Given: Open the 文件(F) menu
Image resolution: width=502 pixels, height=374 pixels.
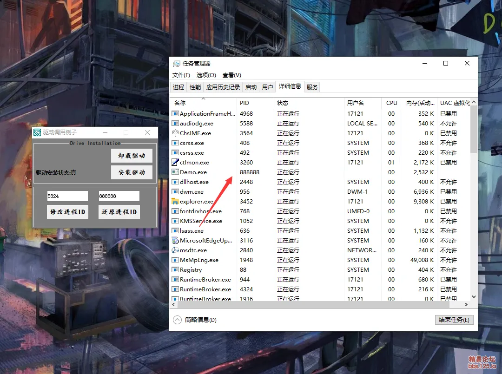Looking at the screenshot, I should click(181, 75).
